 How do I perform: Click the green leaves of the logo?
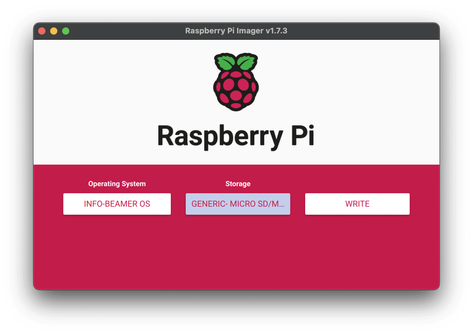click(x=236, y=62)
